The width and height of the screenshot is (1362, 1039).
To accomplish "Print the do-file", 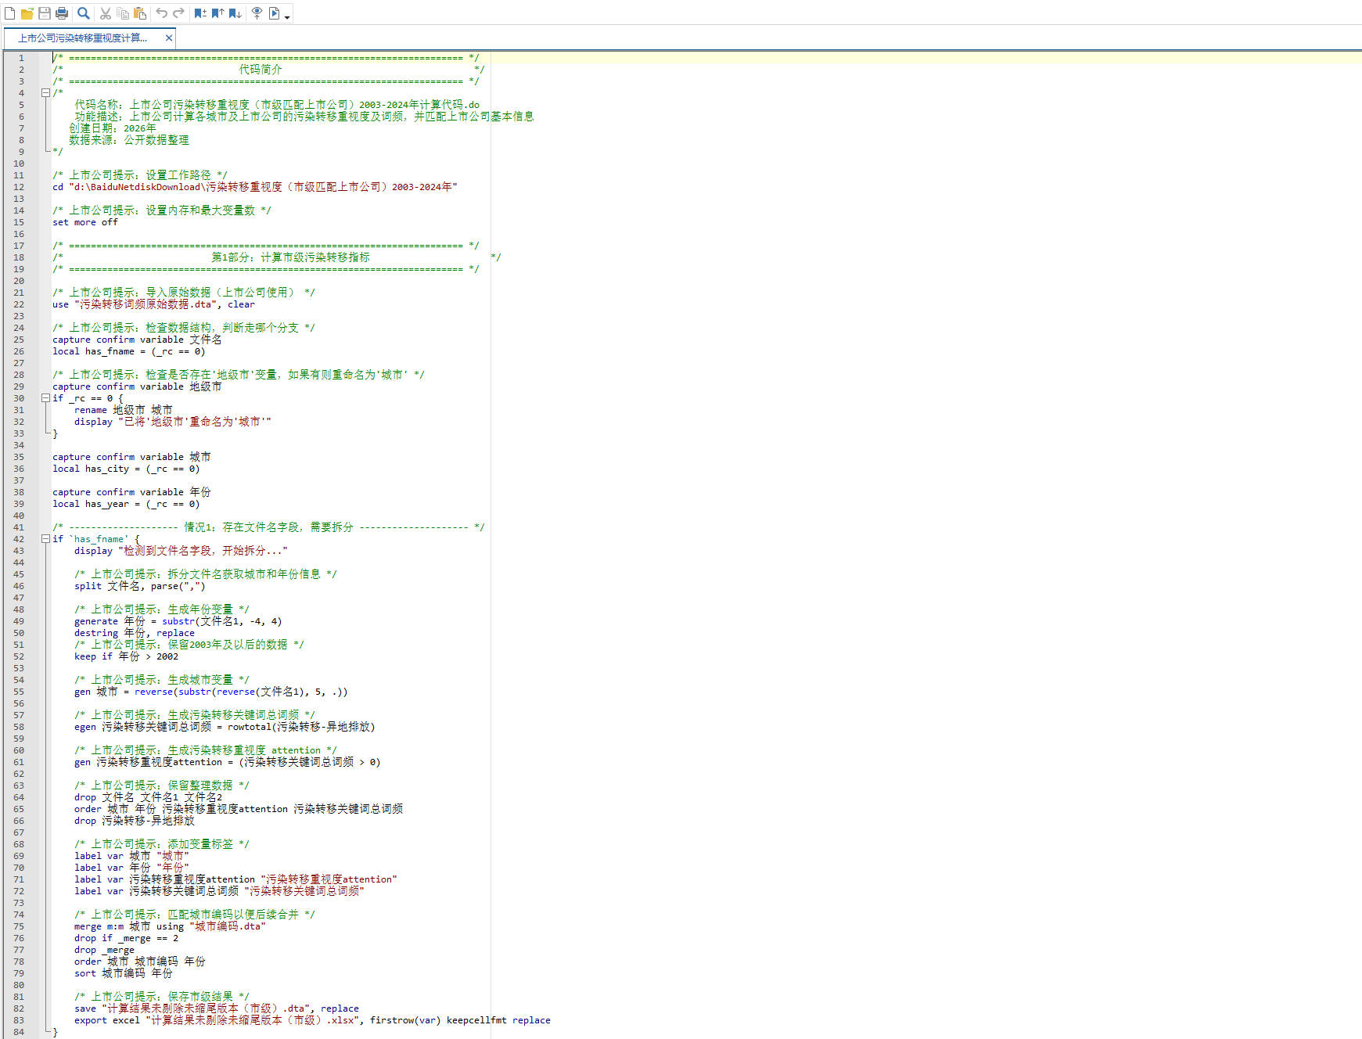I will (x=62, y=13).
